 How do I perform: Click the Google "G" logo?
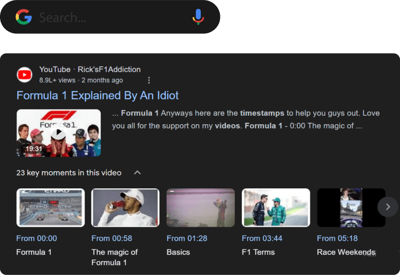pyautogui.click(x=24, y=18)
